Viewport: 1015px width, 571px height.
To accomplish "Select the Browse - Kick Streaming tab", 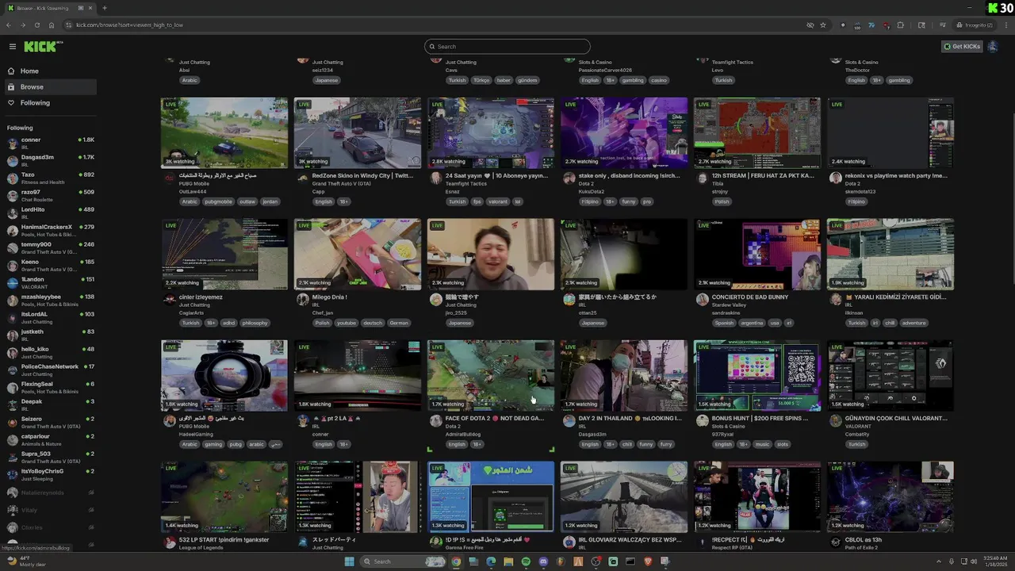I will pyautogui.click(x=49, y=8).
